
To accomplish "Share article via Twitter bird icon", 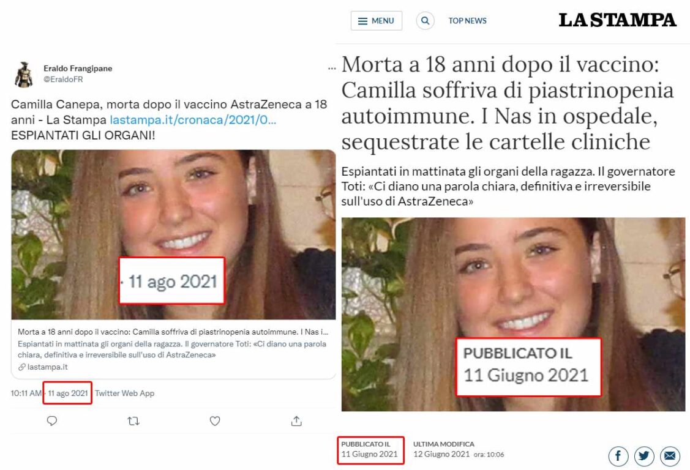I will coord(644,456).
